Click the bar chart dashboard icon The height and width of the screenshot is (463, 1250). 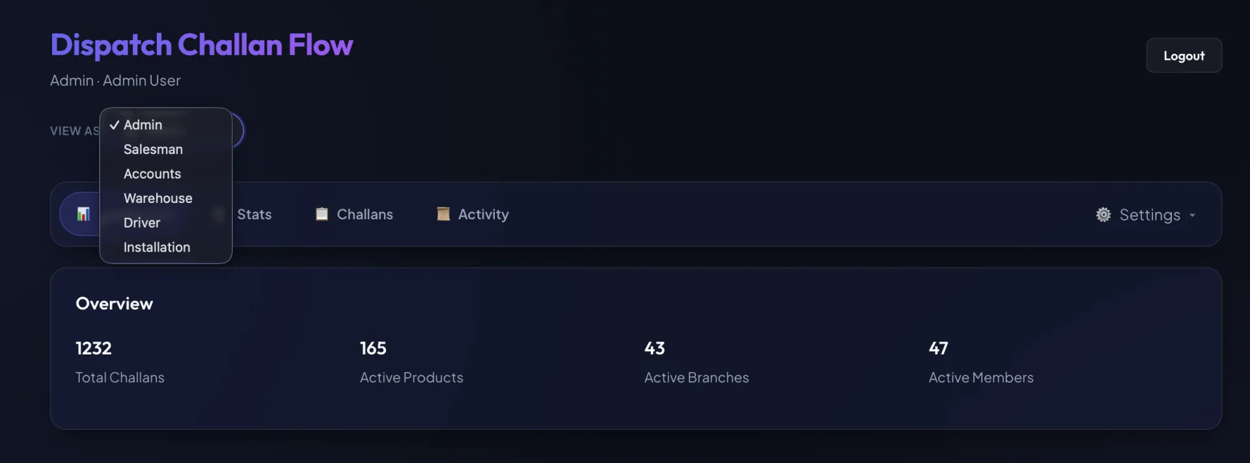[83, 214]
